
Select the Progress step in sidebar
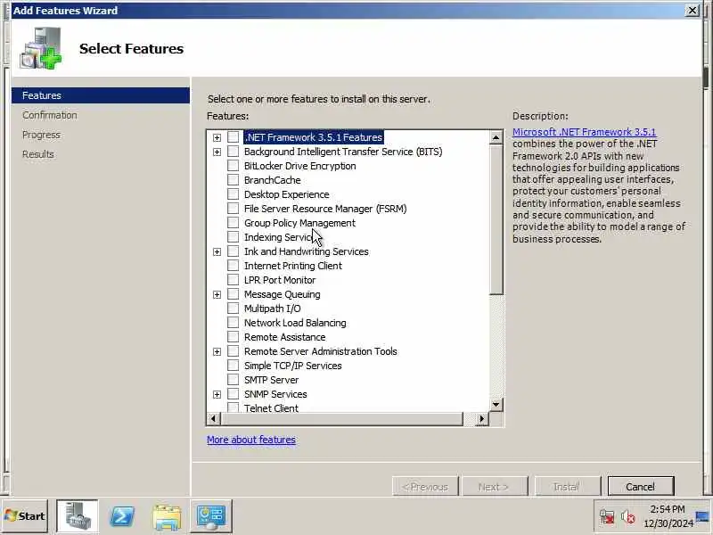[41, 135]
